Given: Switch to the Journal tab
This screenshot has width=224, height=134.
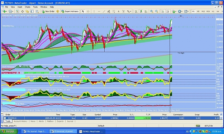Looking at the screenshot, I should point(70,121).
